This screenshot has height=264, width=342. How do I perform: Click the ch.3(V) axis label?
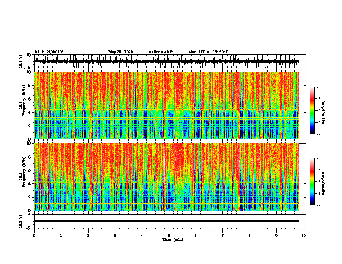(x=21, y=221)
